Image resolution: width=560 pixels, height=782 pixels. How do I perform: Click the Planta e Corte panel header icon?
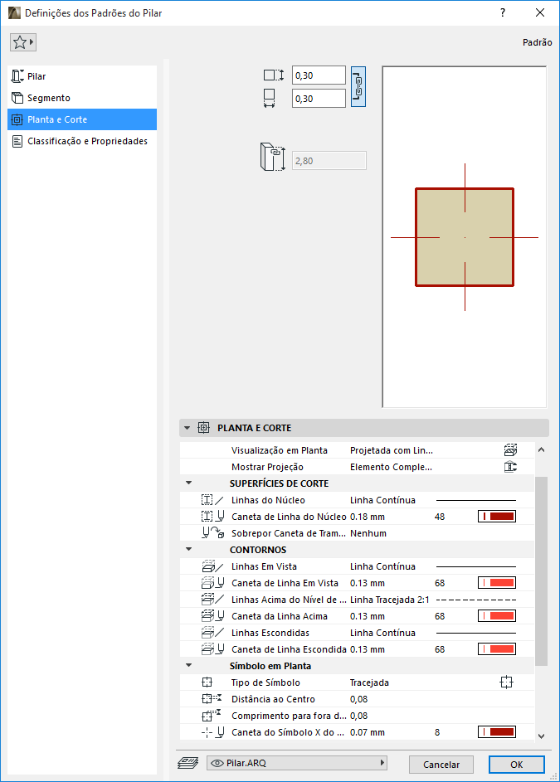pos(203,427)
